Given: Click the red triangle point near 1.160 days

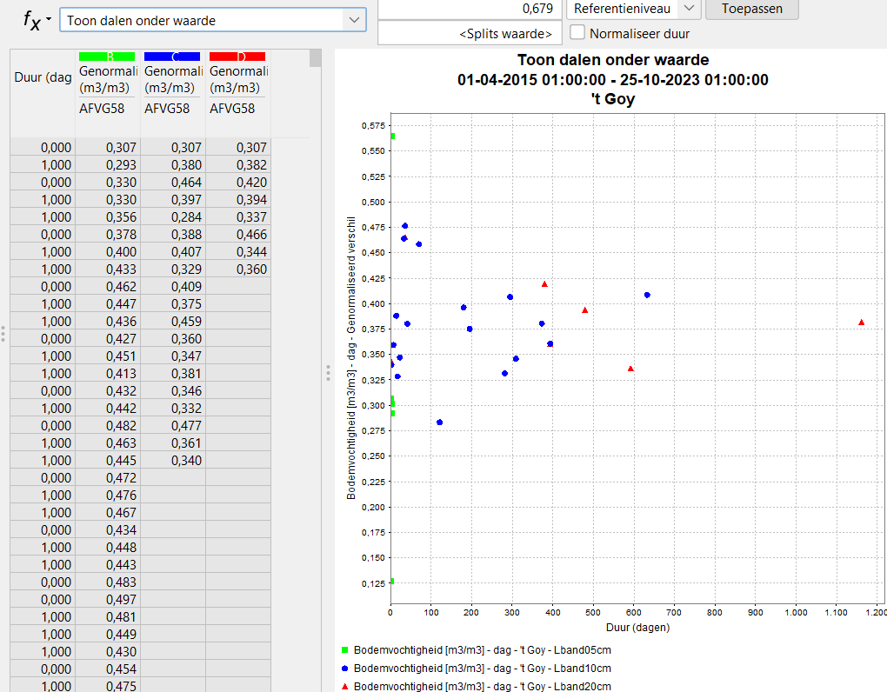Looking at the screenshot, I should (861, 323).
